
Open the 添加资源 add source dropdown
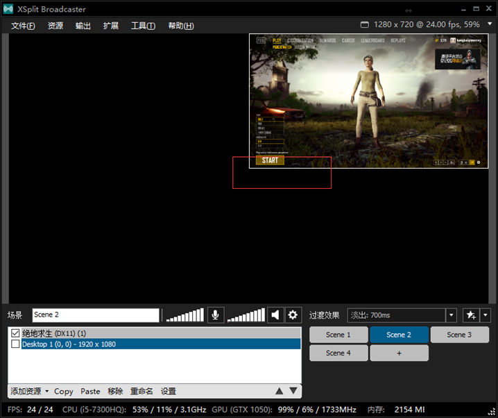pos(30,391)
